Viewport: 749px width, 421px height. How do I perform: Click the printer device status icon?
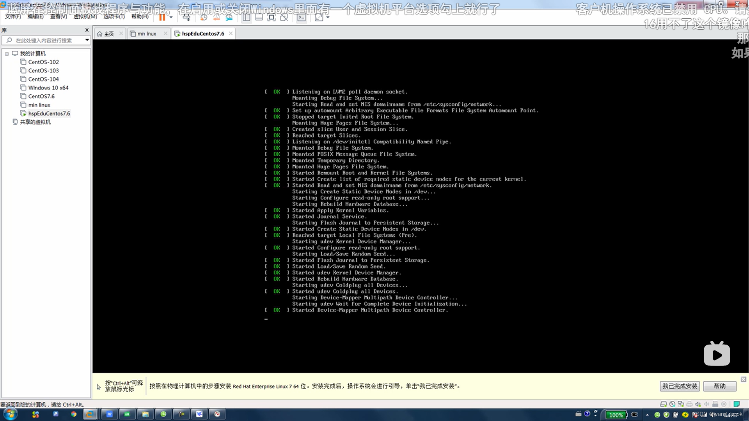(689, 404)
